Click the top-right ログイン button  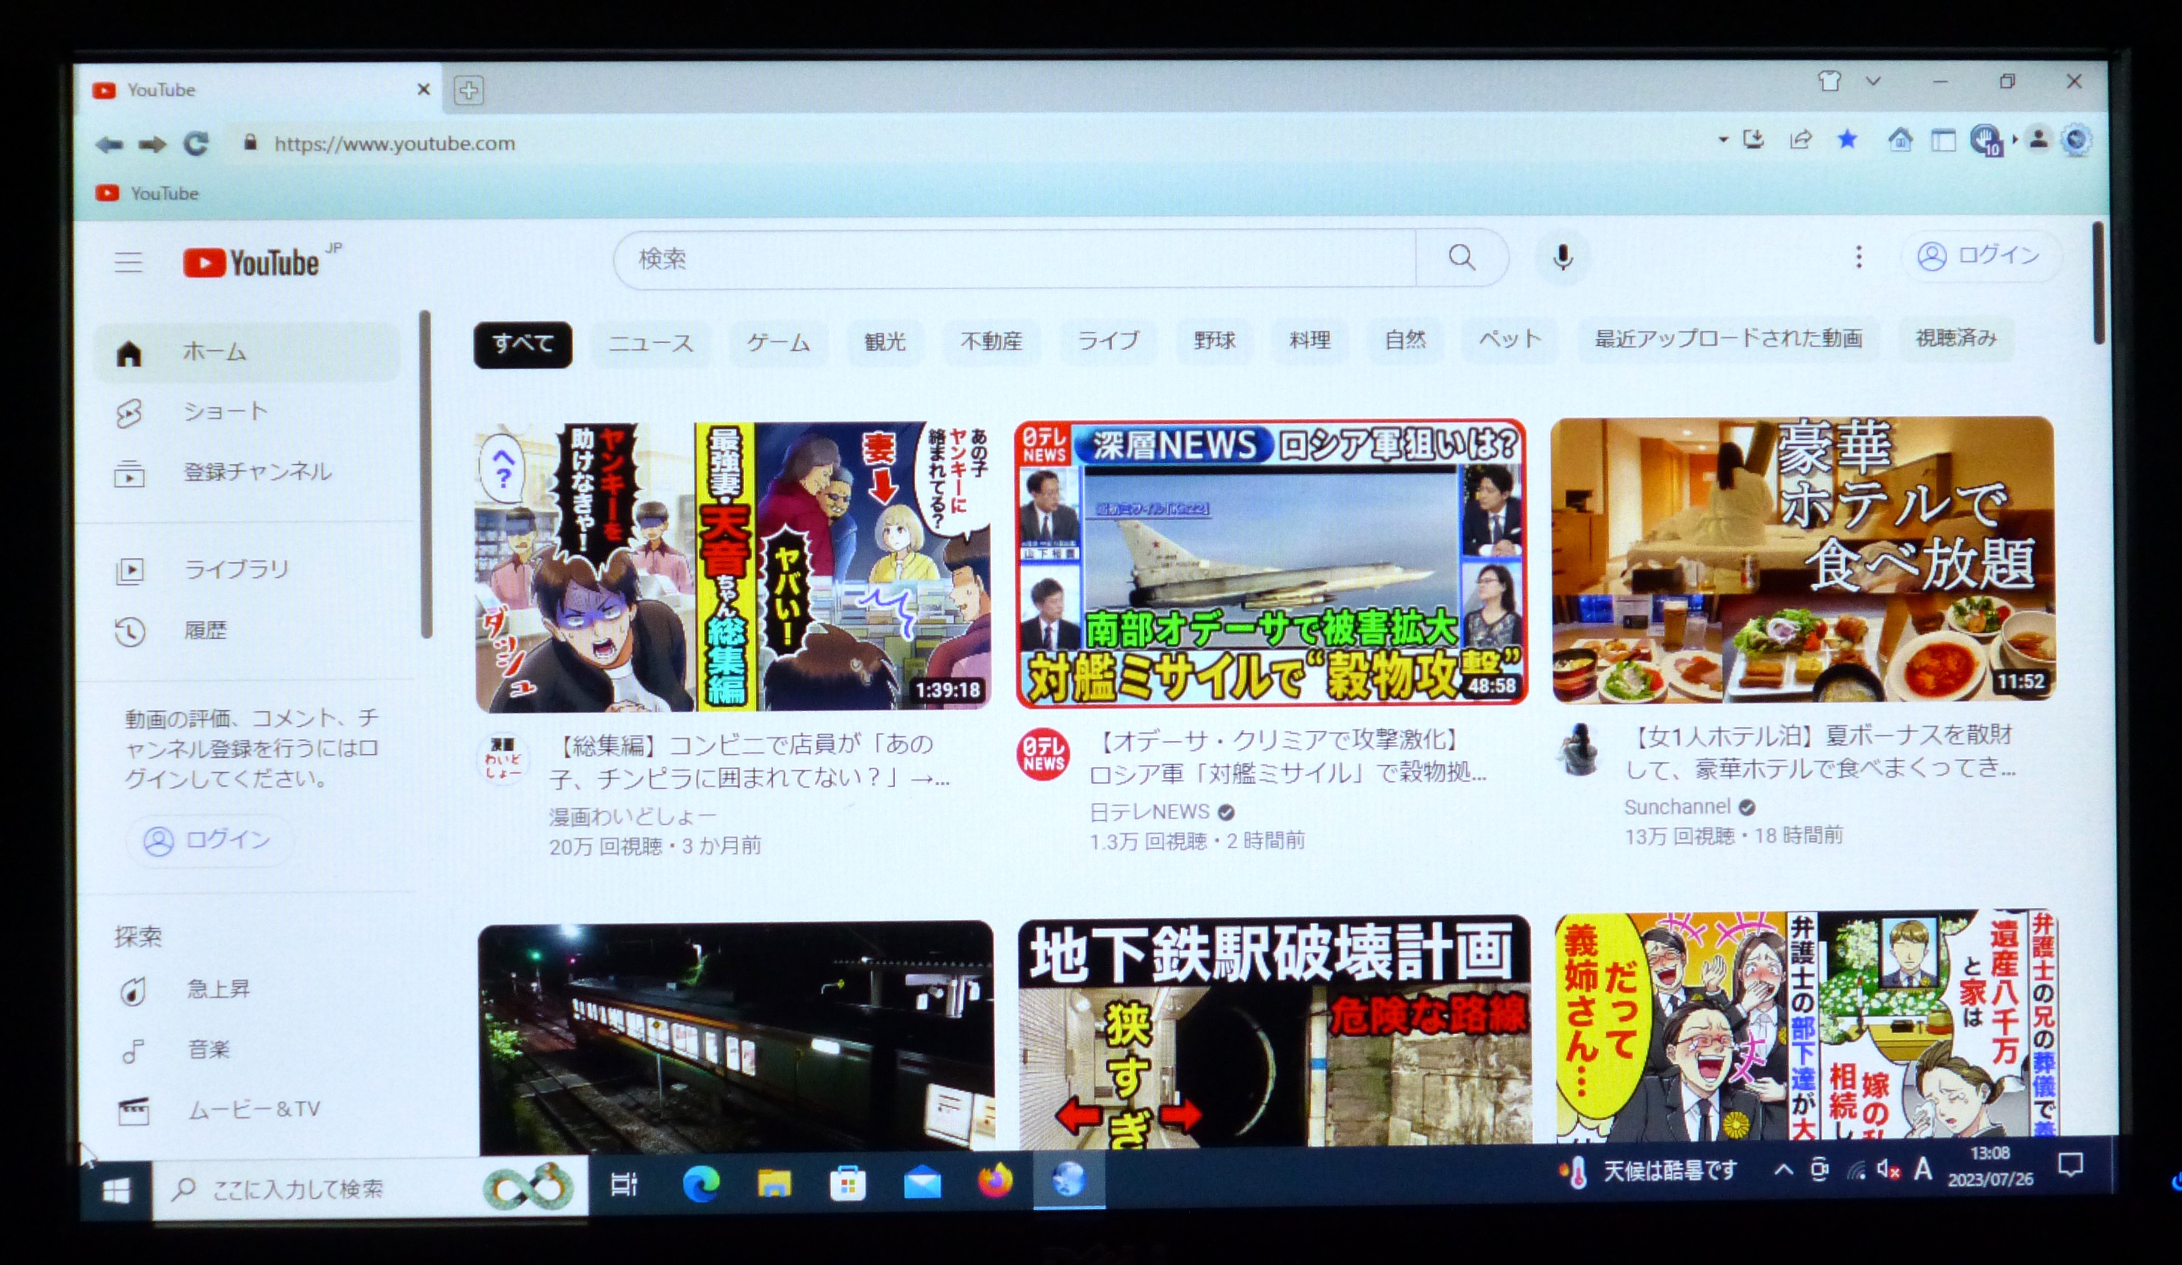point(1982,256)
